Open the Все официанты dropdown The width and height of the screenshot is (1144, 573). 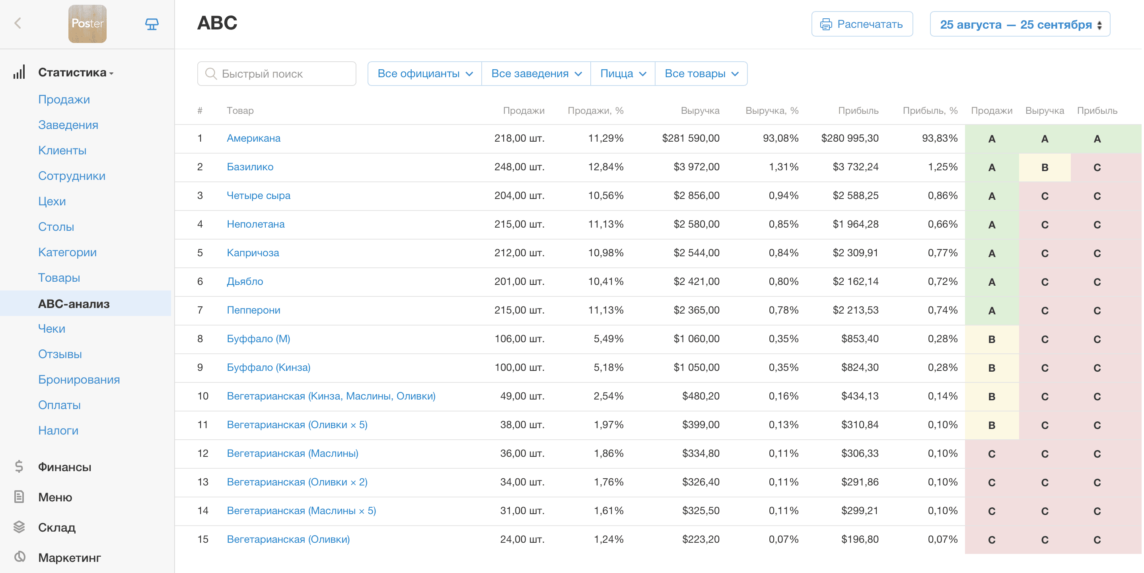tap(424, 74)
